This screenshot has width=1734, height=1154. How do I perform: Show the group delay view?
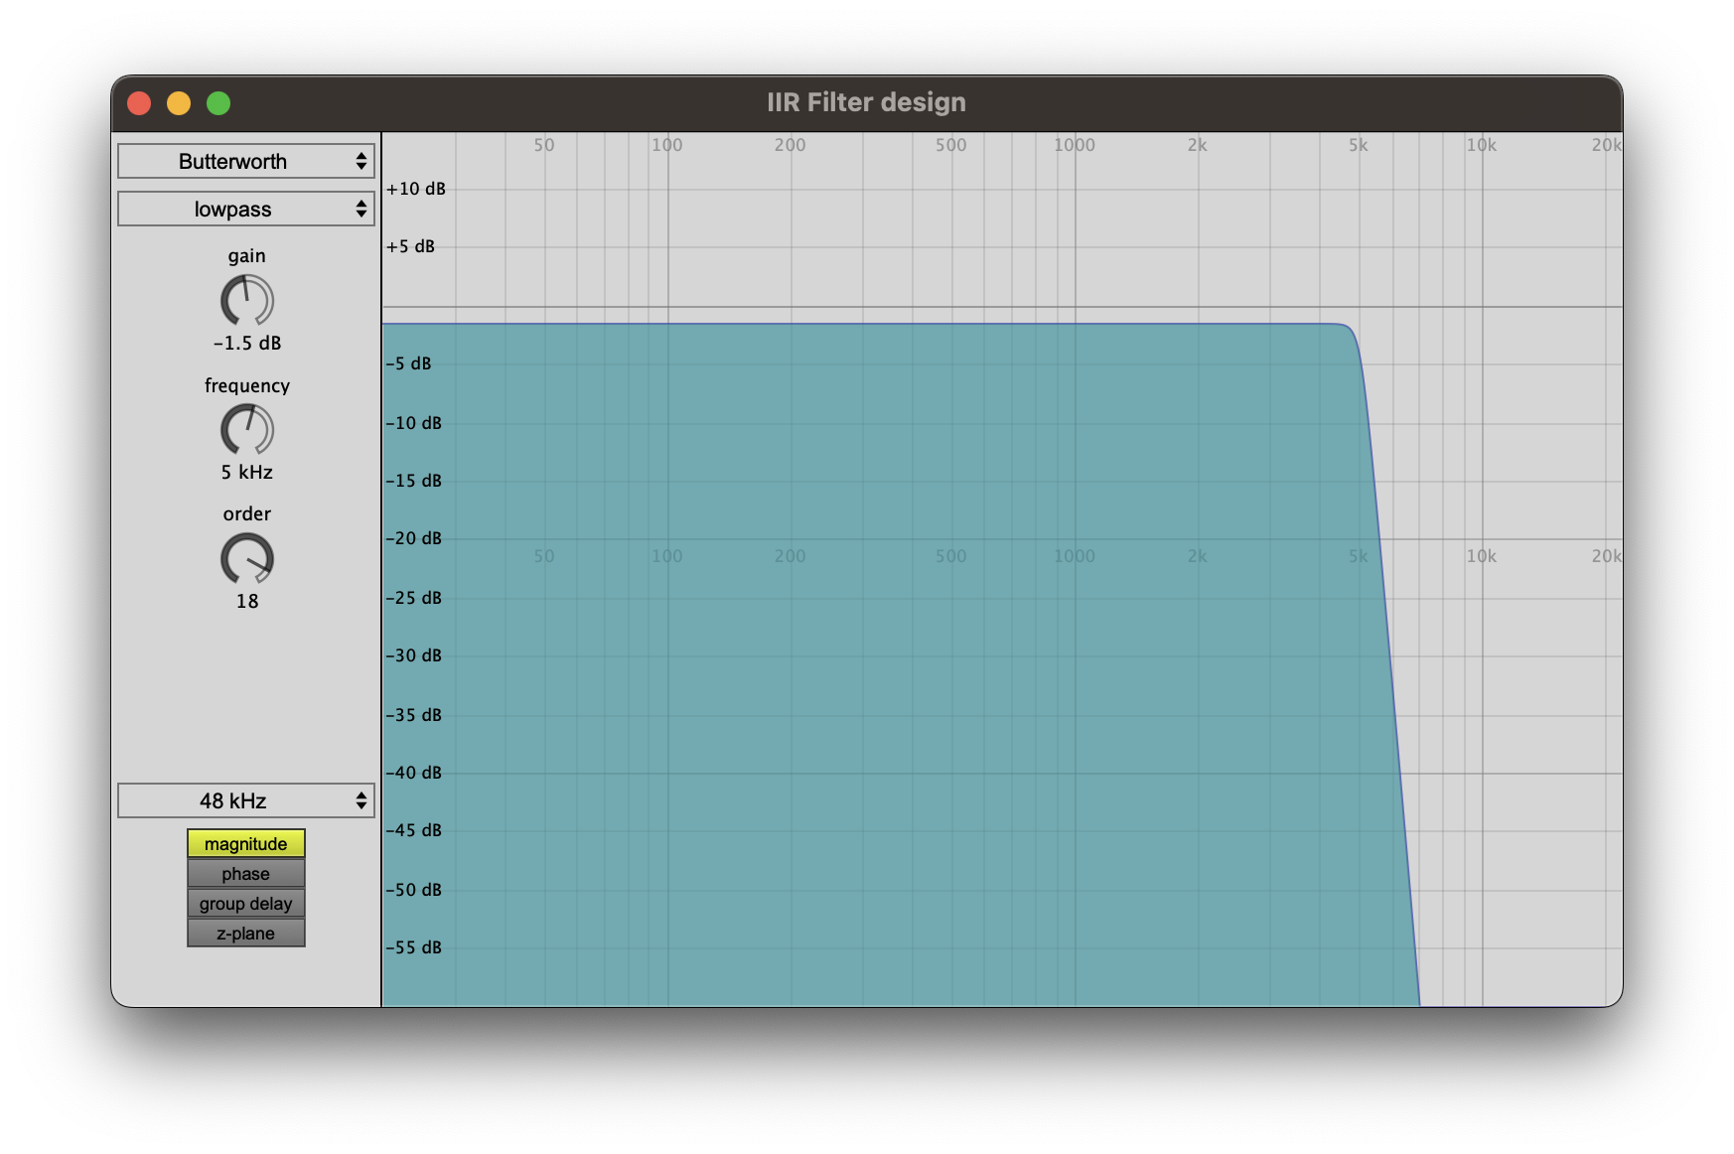(x=246, y=903)
